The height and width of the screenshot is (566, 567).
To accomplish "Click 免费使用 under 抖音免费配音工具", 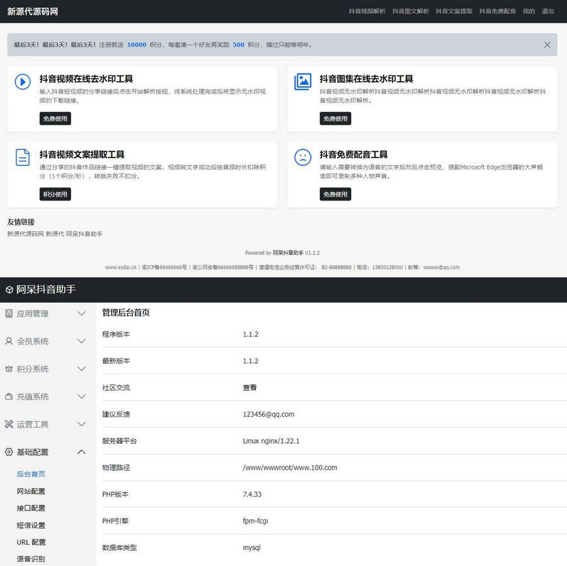I will [x=335, y=194].
